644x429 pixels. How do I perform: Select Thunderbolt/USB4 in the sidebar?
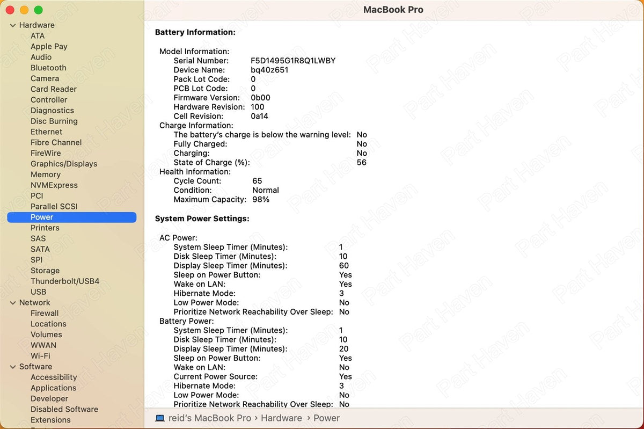(65, 281)
